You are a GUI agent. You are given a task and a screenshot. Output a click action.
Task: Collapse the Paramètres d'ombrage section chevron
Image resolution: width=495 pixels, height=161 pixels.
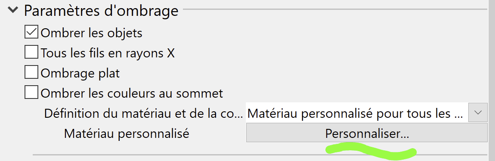(14, 10)
